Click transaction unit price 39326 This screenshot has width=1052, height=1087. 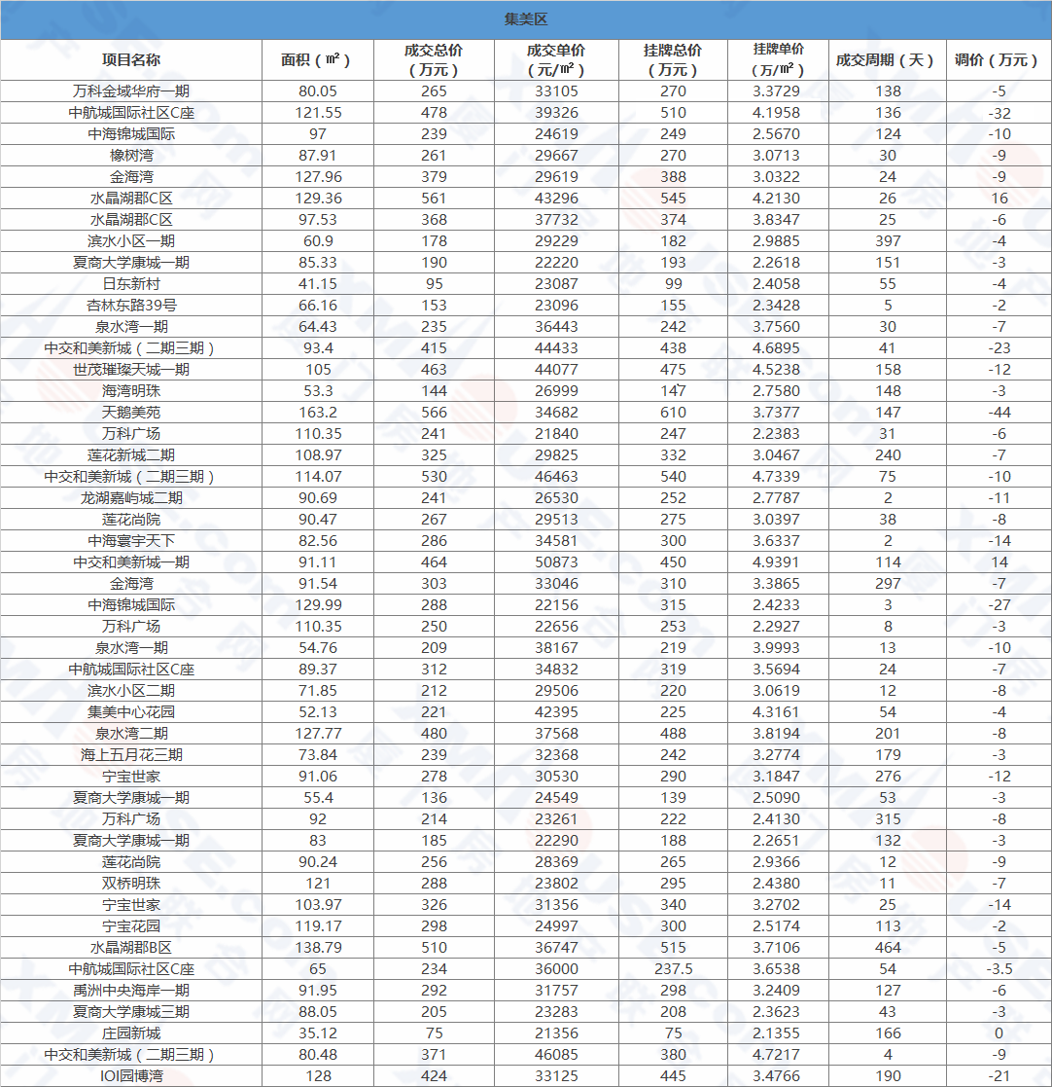pyautogui.click(x=556, y=113)
